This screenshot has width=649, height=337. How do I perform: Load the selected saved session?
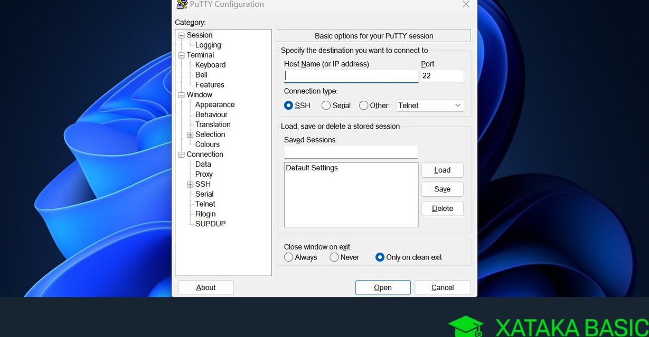coord(442,170)
